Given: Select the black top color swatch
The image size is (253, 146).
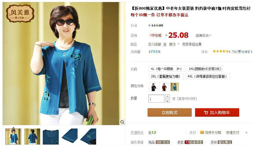Looking at the screenshot, I should coord(153,87).
